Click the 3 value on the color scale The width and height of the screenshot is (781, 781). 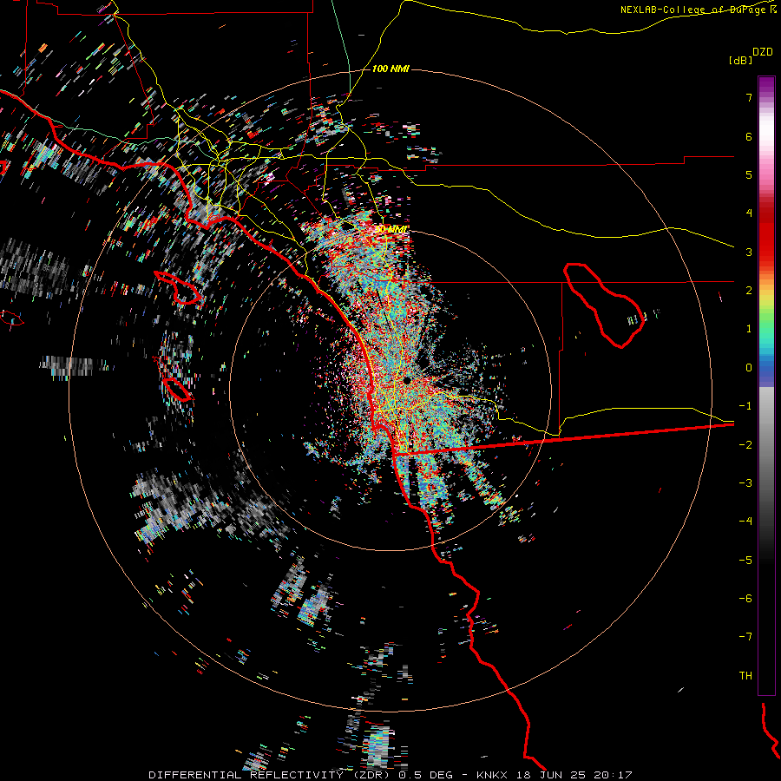coord(749,252)
